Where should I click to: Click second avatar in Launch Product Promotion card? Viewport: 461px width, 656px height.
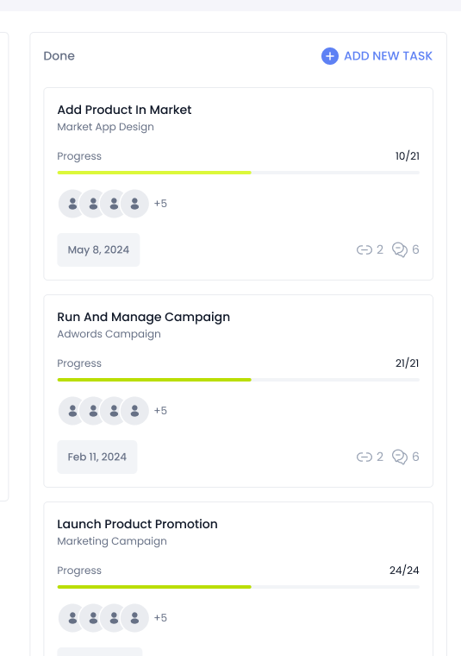(93, 618)
